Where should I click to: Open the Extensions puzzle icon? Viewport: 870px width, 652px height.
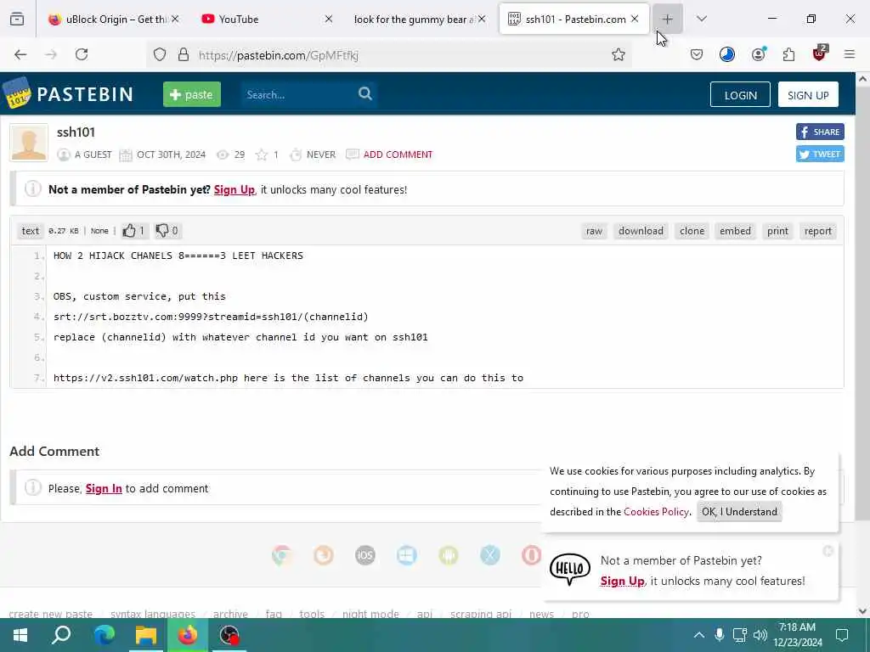tap(788, 54)
